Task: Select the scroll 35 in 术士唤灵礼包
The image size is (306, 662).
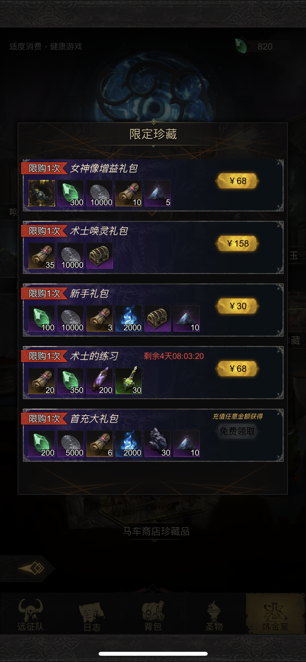Action: coord(42,256)
